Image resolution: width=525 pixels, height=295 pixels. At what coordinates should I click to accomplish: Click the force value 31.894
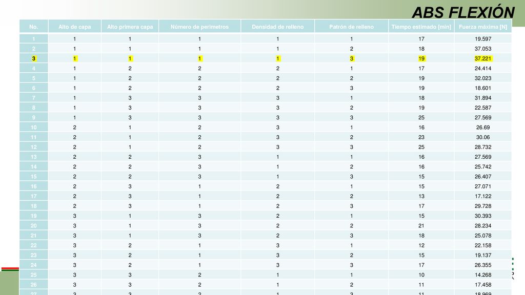tap(483, 98)
